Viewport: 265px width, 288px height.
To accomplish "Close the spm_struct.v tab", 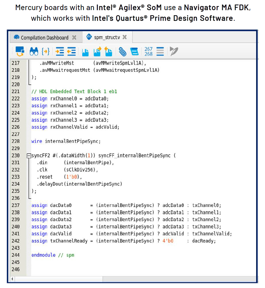I will pyautogui.click(x=125, y=37).
